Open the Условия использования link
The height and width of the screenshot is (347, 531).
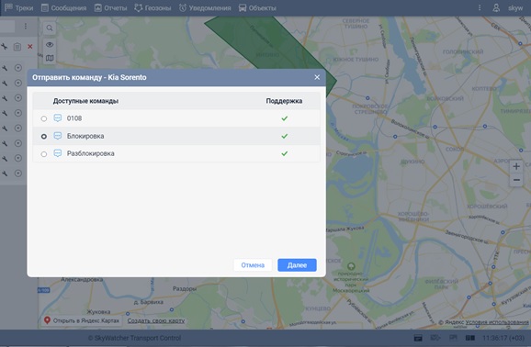click(497, 322)
